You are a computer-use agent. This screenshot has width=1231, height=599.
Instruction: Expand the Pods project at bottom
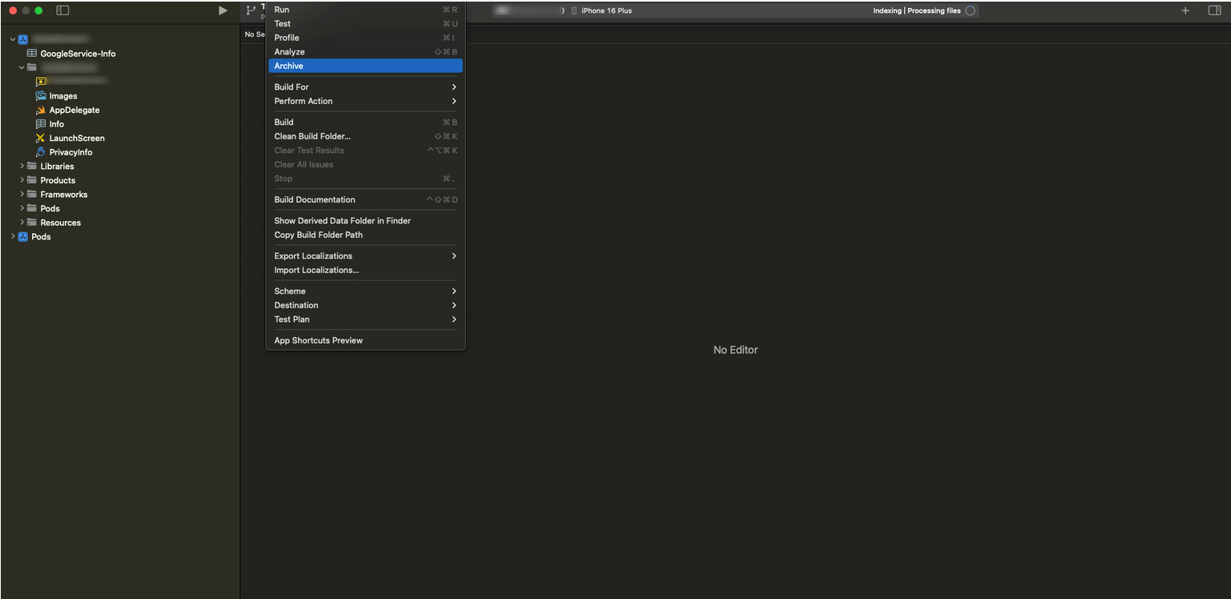[x=13, y=237]
